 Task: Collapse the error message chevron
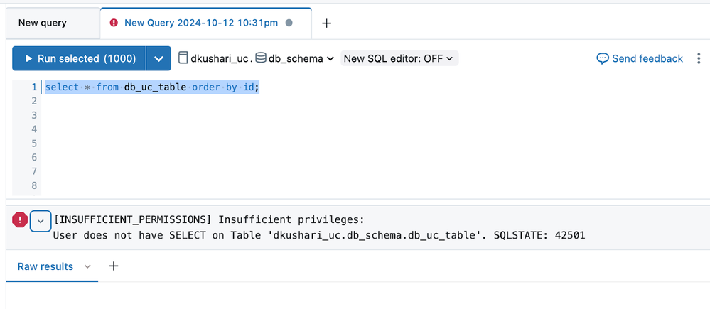click(41, 220)
